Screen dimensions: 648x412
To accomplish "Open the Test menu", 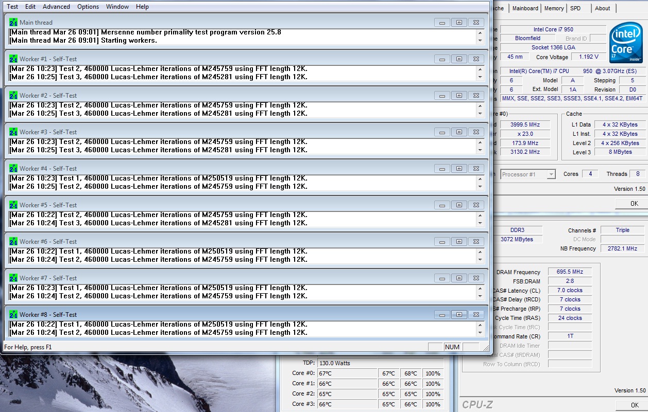I will (x=12, y=7).
